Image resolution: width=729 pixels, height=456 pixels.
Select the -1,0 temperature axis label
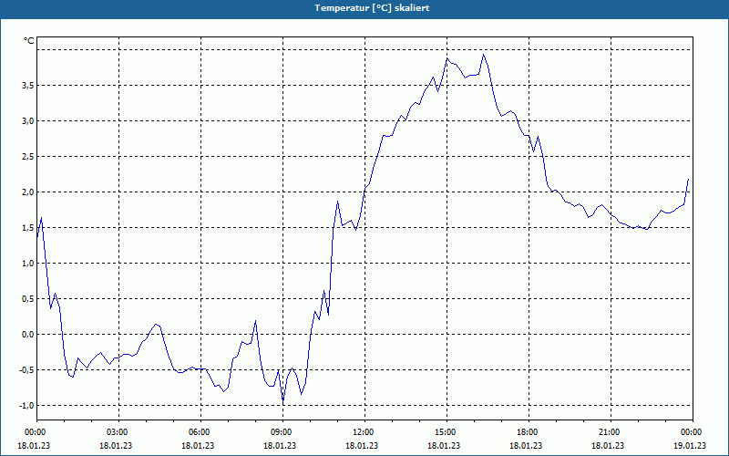[26, 406]
